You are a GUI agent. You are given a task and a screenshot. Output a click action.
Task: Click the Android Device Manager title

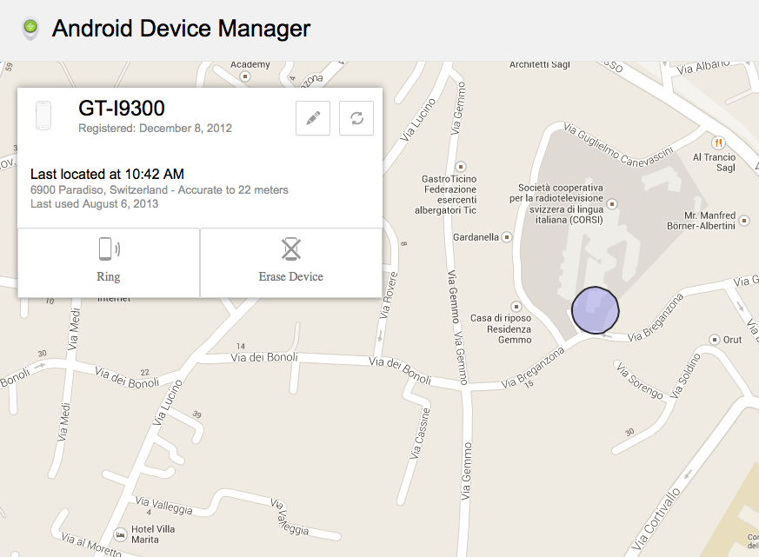(x=182, y=28)
